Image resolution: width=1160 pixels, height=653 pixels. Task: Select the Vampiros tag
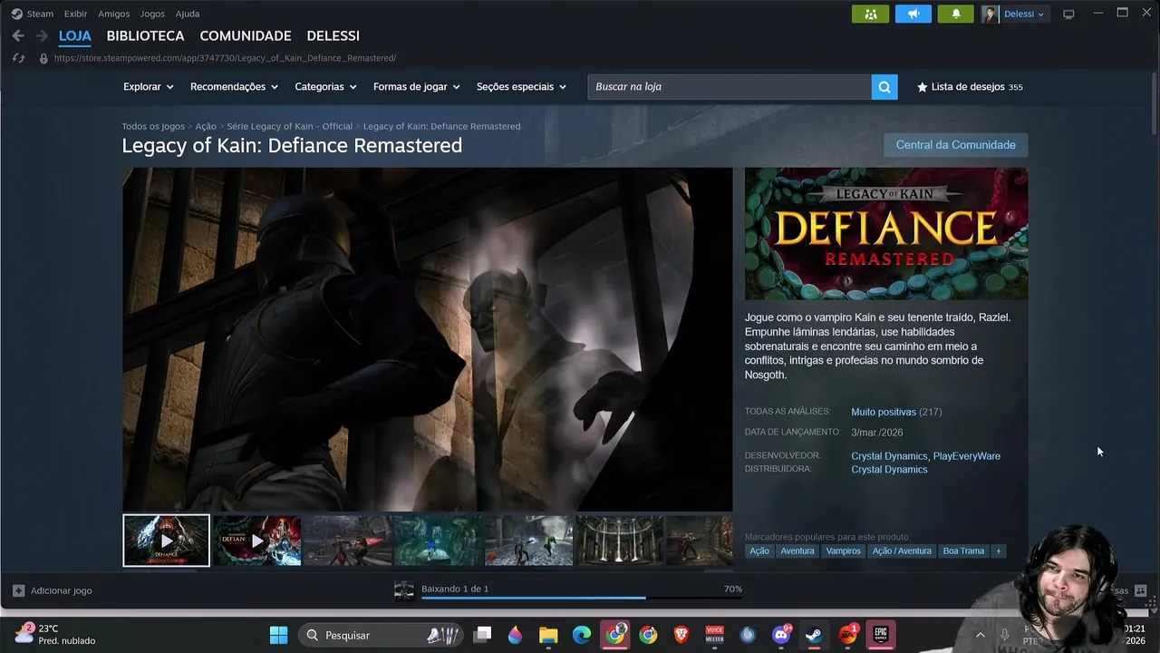point(843,551)
